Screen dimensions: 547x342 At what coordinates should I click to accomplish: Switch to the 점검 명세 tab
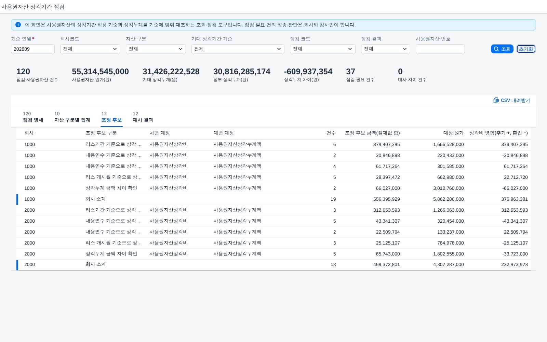pyautogui.click(x=33, y=117)
